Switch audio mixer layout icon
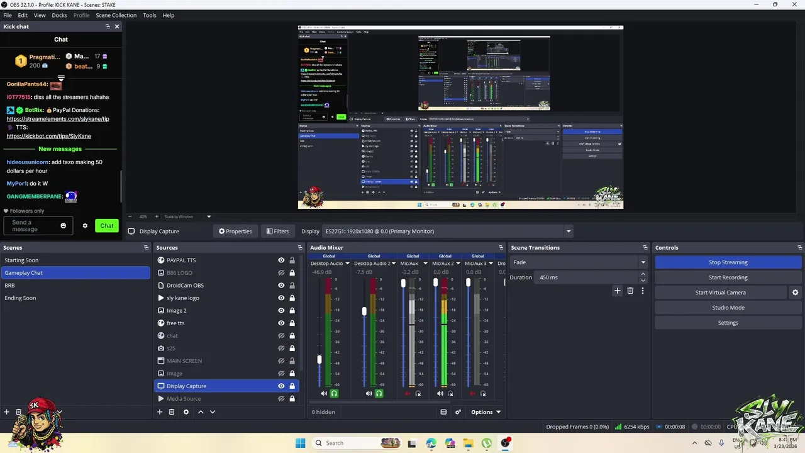The width and height of the screenshot is (805, 453). pos(443,412)
